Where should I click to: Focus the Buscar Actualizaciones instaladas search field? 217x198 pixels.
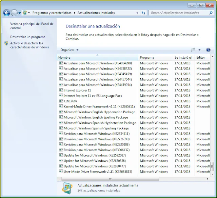(x=181, y=13)
